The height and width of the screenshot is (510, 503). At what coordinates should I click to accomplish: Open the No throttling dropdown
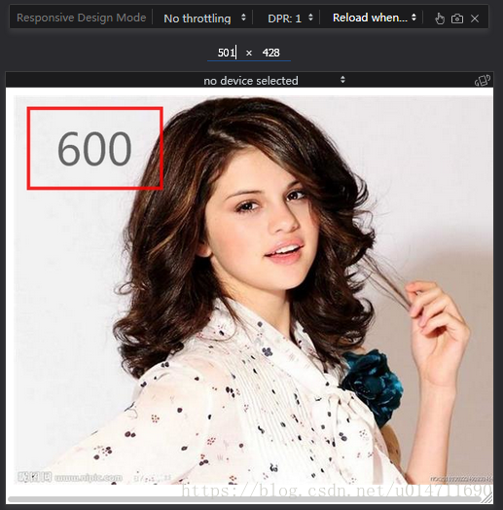[204, 18]
